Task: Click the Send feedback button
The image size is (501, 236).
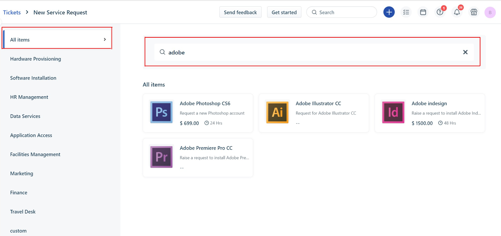Action: (240, 12)
